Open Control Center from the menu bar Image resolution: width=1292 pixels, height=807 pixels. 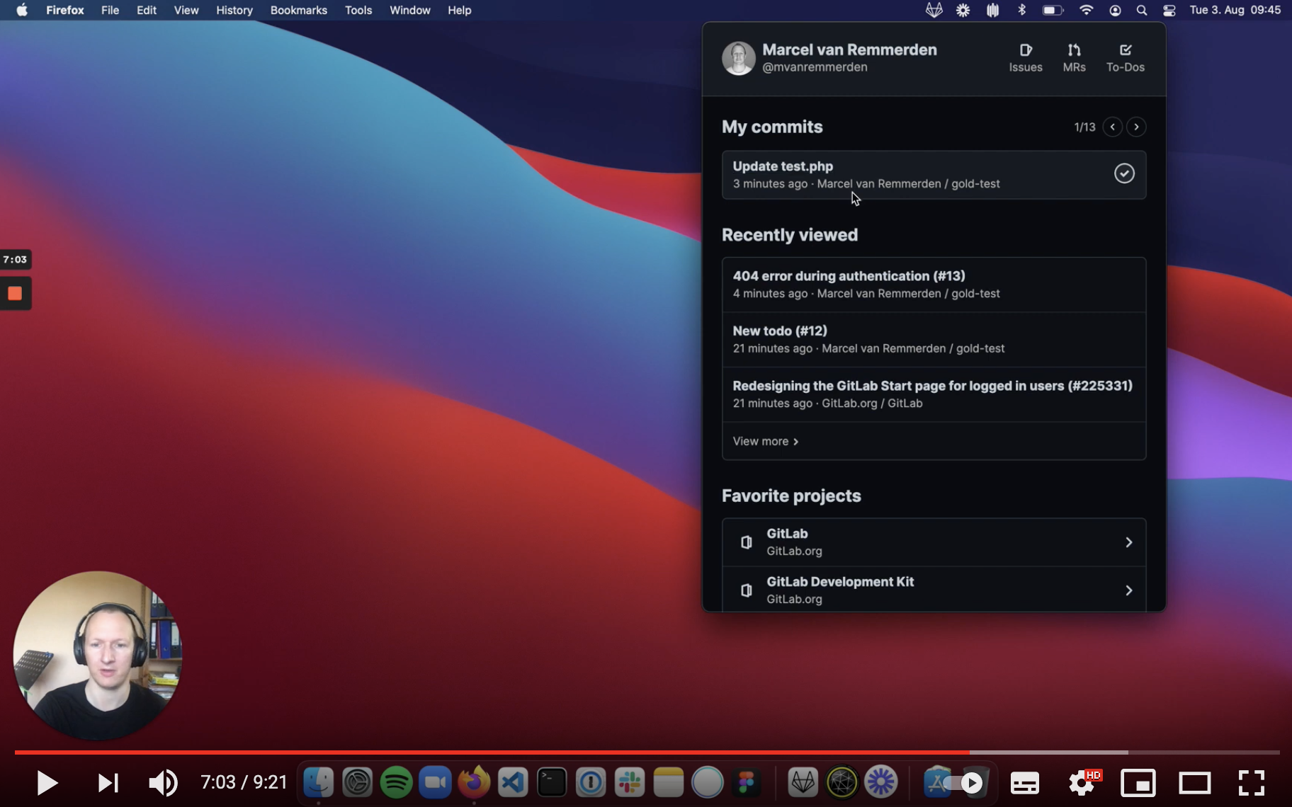tap(1169, 10)
